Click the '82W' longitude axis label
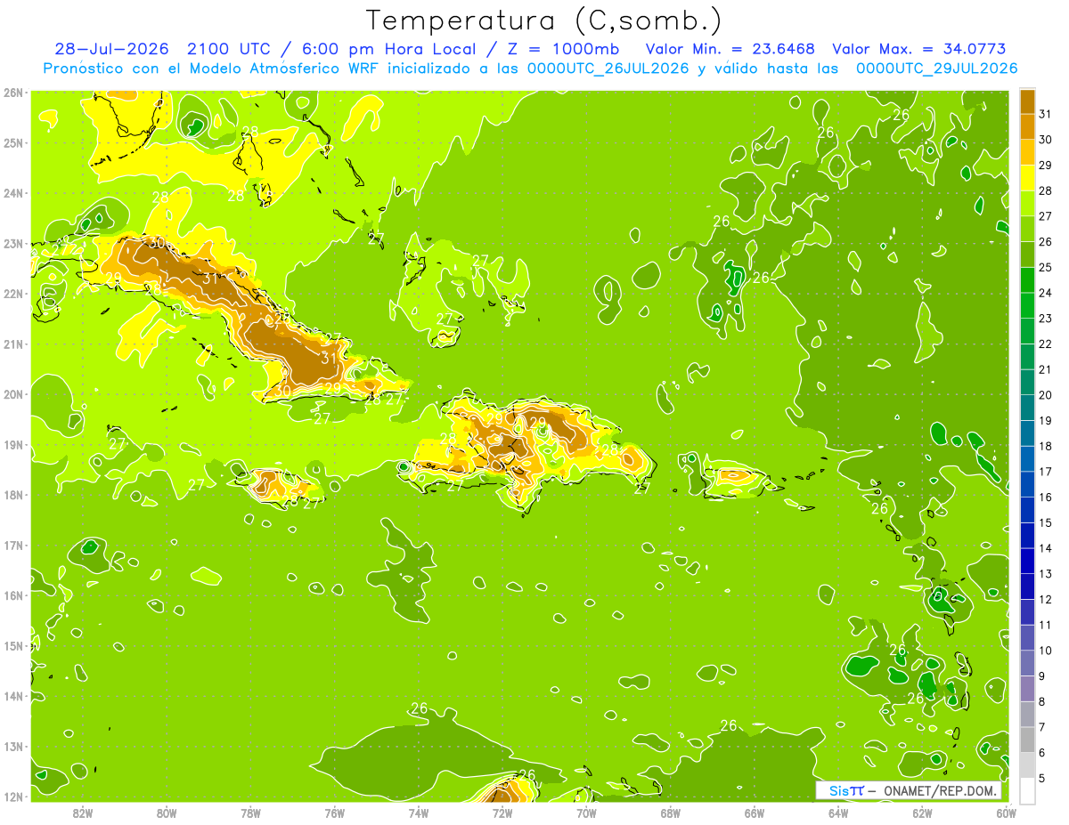1069x825 pixels. tap(83, 813)
